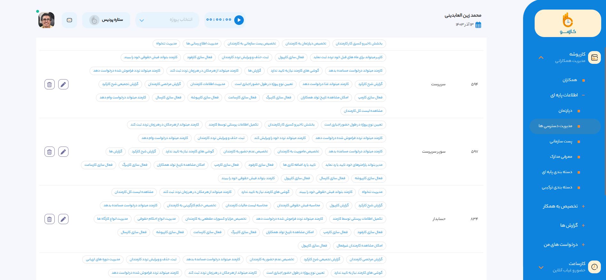The width and height of the screenshot is (606, 280).
Task: Open edit for حسابدار role
Action: 63,219
